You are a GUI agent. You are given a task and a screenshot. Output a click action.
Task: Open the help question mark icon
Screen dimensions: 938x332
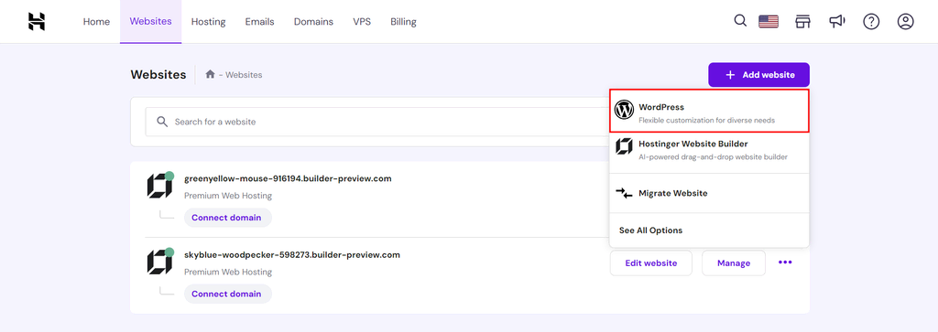coord(871,22)
